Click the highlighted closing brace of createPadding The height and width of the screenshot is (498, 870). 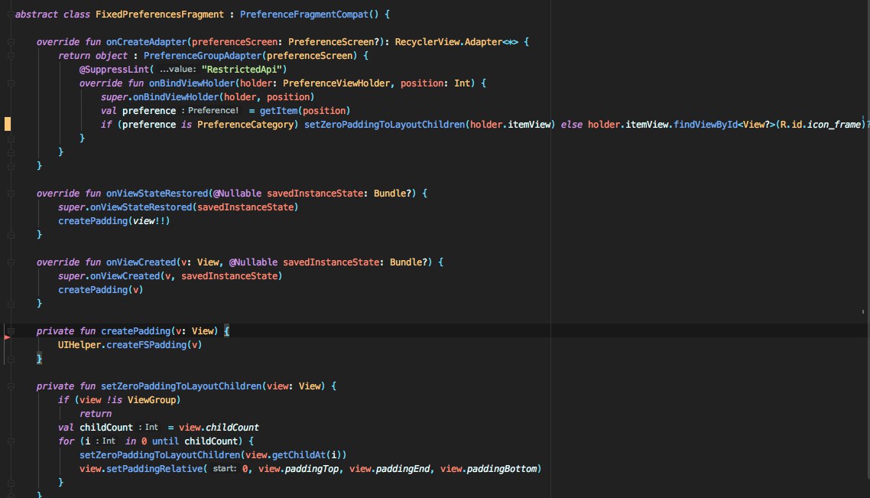(39, 359)
